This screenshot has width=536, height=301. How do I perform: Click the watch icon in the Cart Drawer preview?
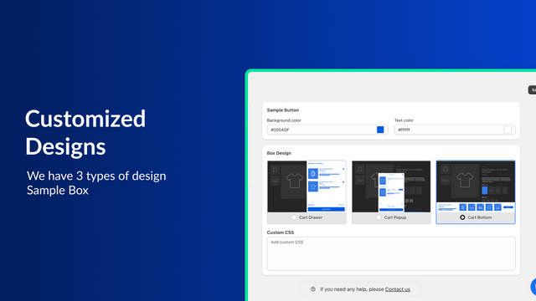tap(312, 174)
